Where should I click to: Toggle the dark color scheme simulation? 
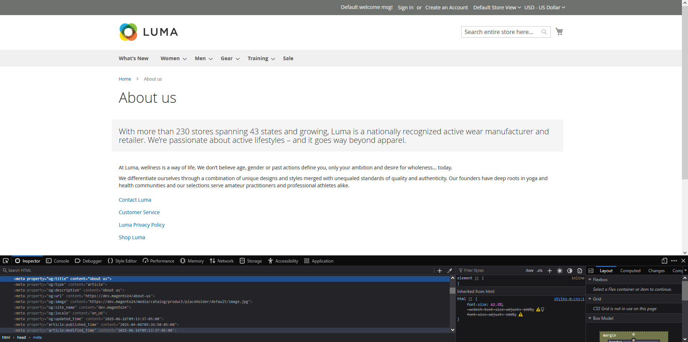tap(570, 271)
